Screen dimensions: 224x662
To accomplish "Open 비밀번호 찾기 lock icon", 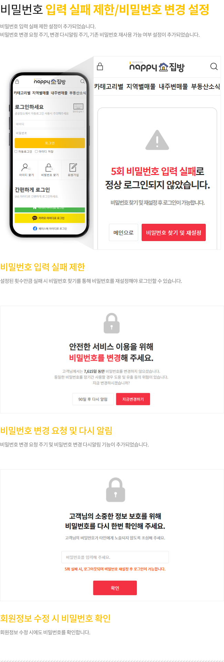I will coord(49,167).
